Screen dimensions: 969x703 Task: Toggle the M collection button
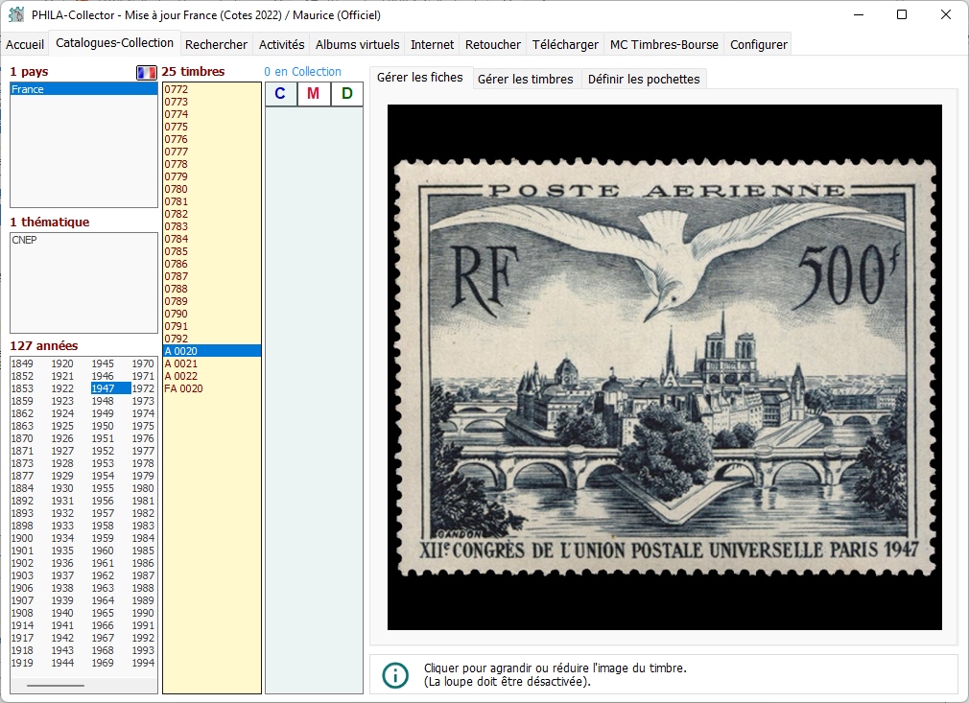pos(314,94)
